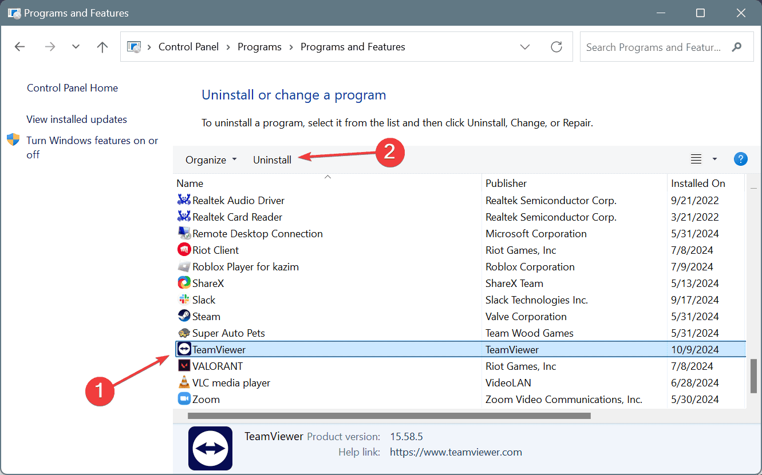This screenshot has height=475, width=762.
Task: Expand the address bar history dropdown
Action: (525, 47)
